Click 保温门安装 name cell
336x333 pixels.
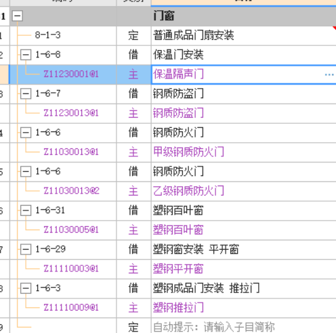pos(243,55)
